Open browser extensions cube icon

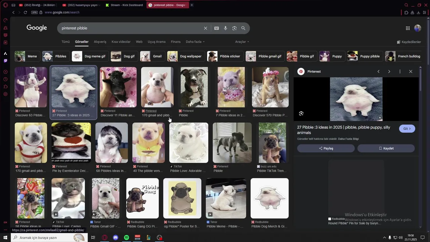(x=406, y=12)
